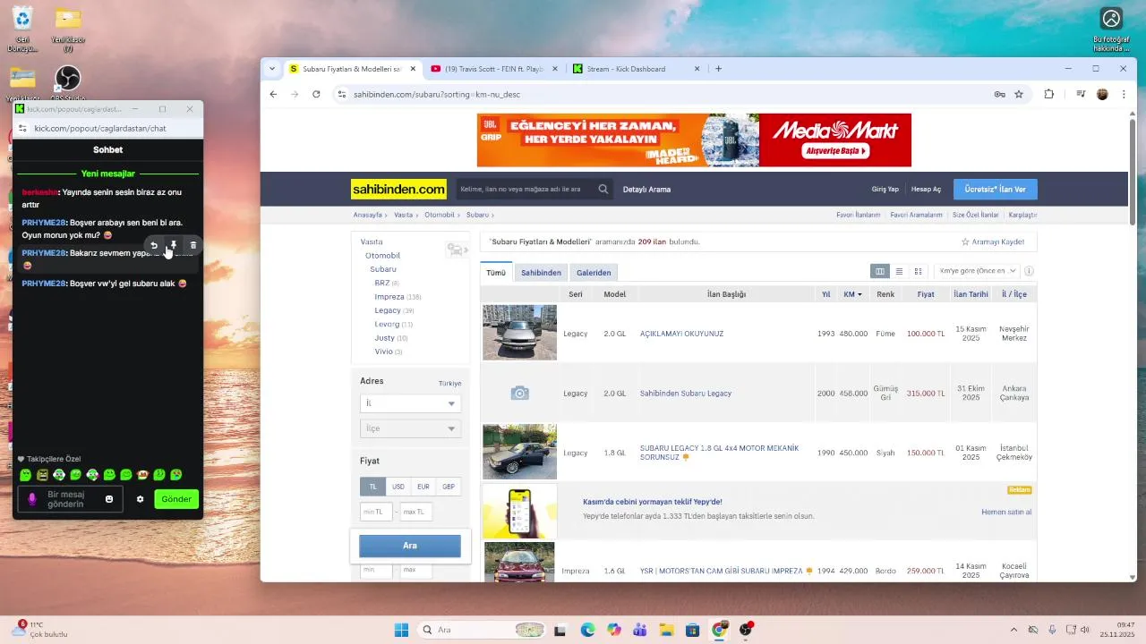
Task: Open Chrome password key icon
Action: [999, 94]
